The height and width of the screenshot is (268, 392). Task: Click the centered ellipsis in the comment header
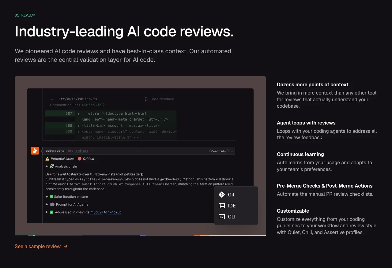[x=139, y=151]
